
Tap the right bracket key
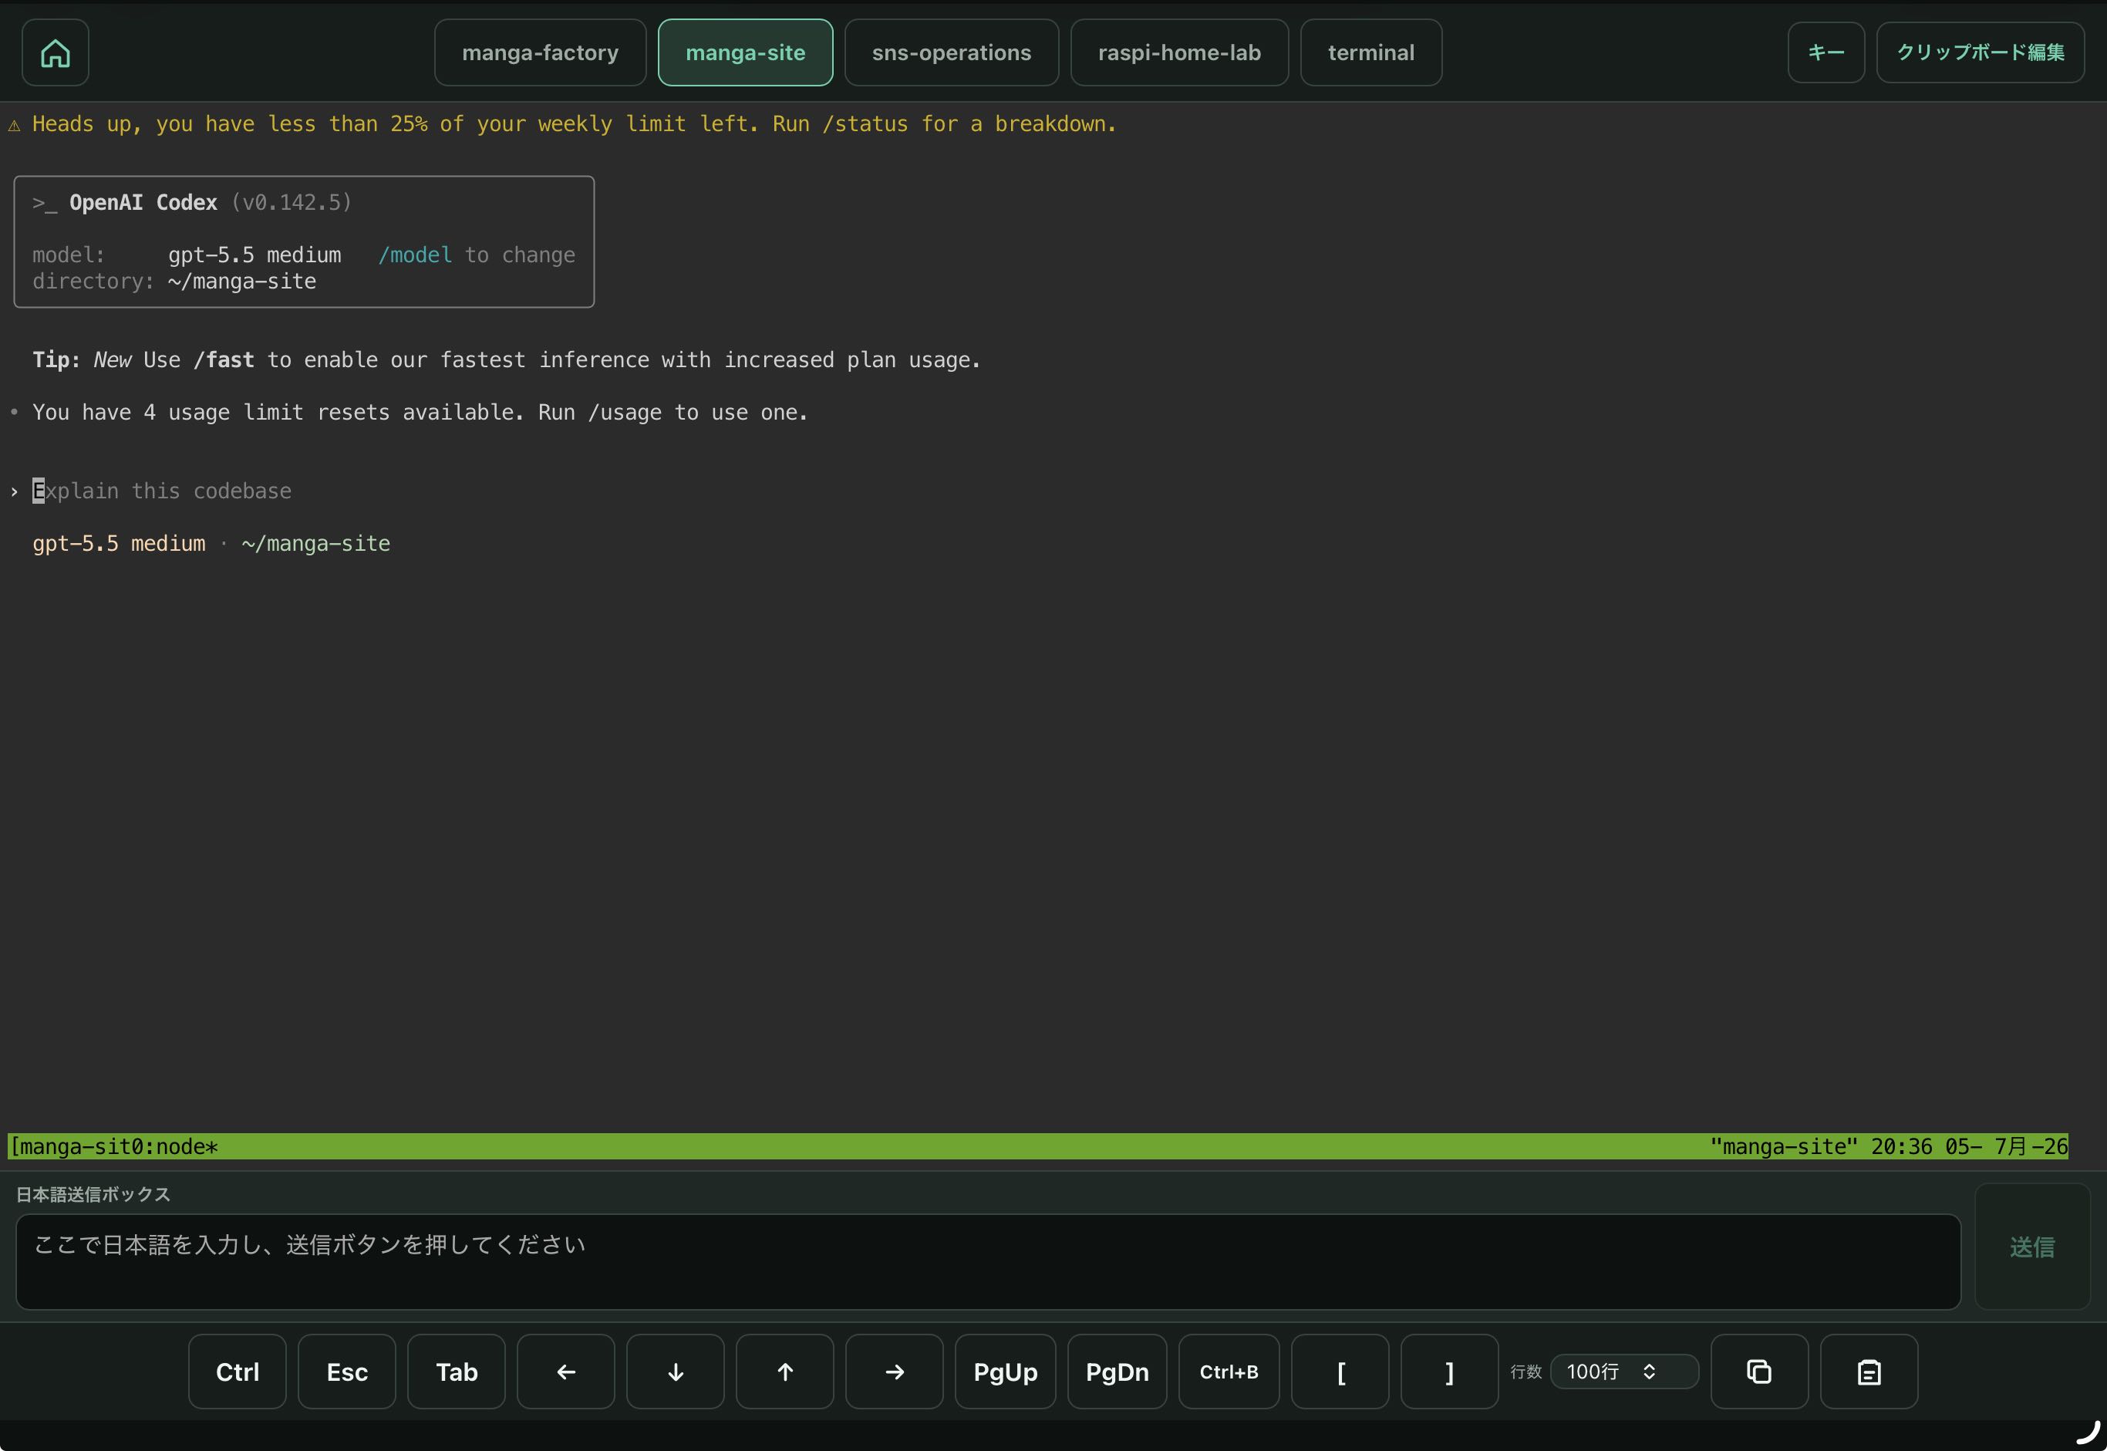[1450, 1372]
